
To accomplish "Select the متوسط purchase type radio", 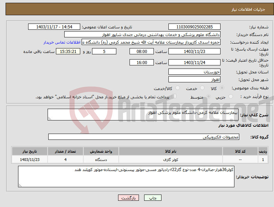I will tap(208, 97).
